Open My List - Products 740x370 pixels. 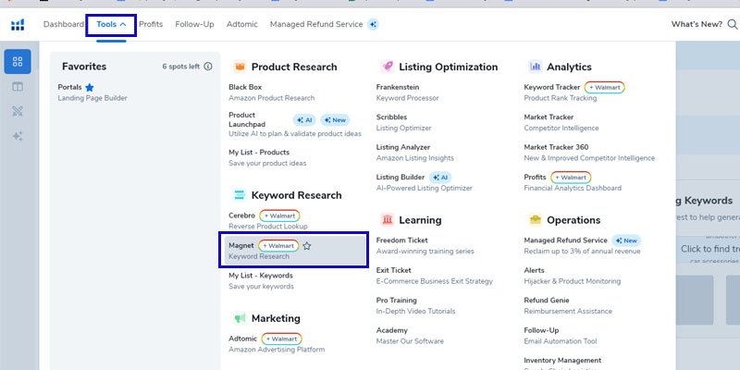(267, 157)
